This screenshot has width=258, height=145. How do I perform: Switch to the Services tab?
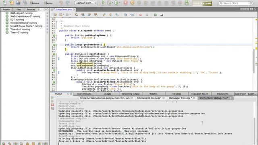(x=31, y=10)
